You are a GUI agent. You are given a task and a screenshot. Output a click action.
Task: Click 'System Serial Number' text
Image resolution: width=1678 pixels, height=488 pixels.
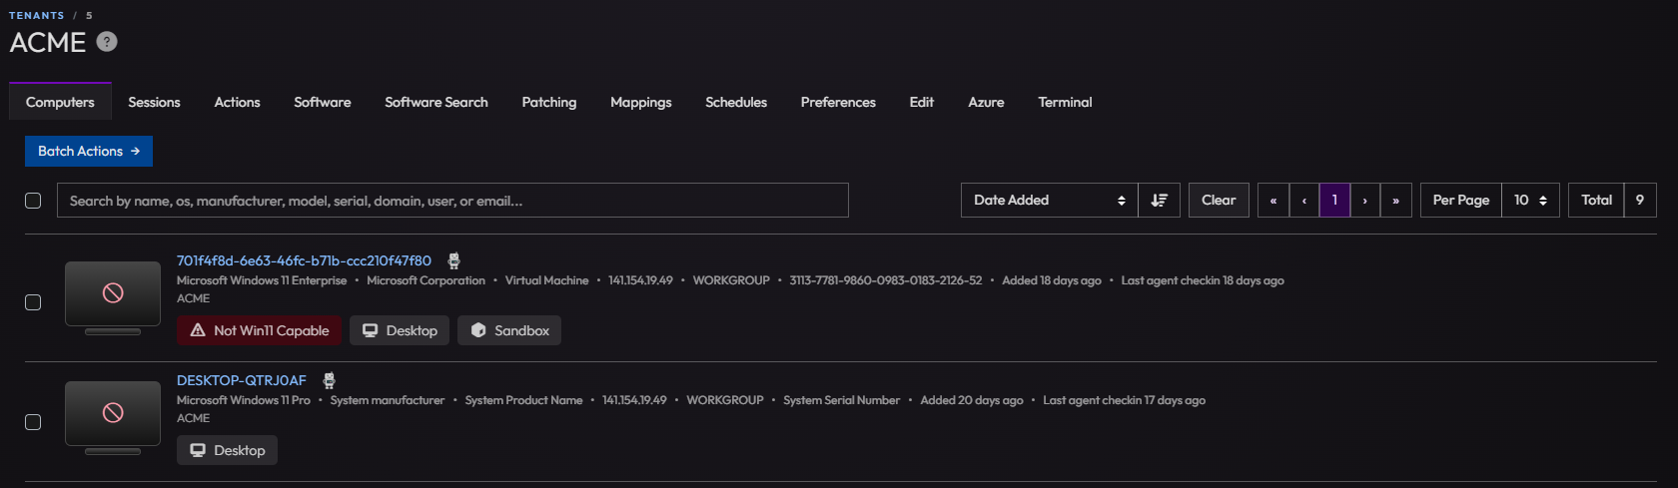pos(841,400)
